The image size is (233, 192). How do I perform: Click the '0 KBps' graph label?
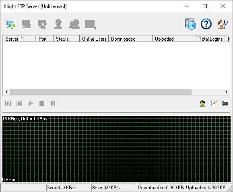click(x=9, y=180)
